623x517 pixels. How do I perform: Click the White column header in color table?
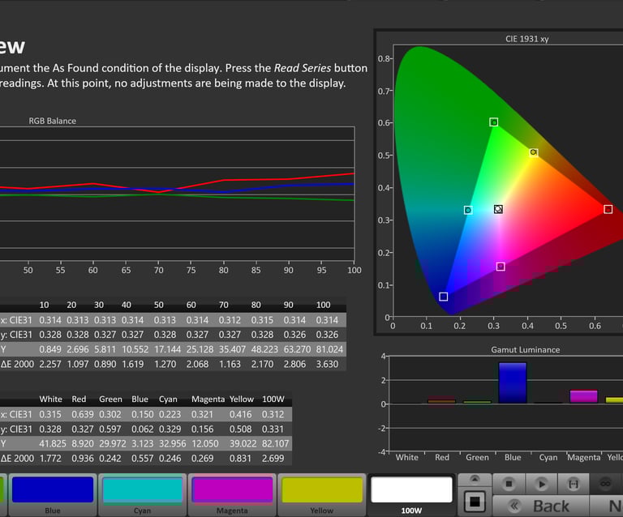[x=50, y=399]
